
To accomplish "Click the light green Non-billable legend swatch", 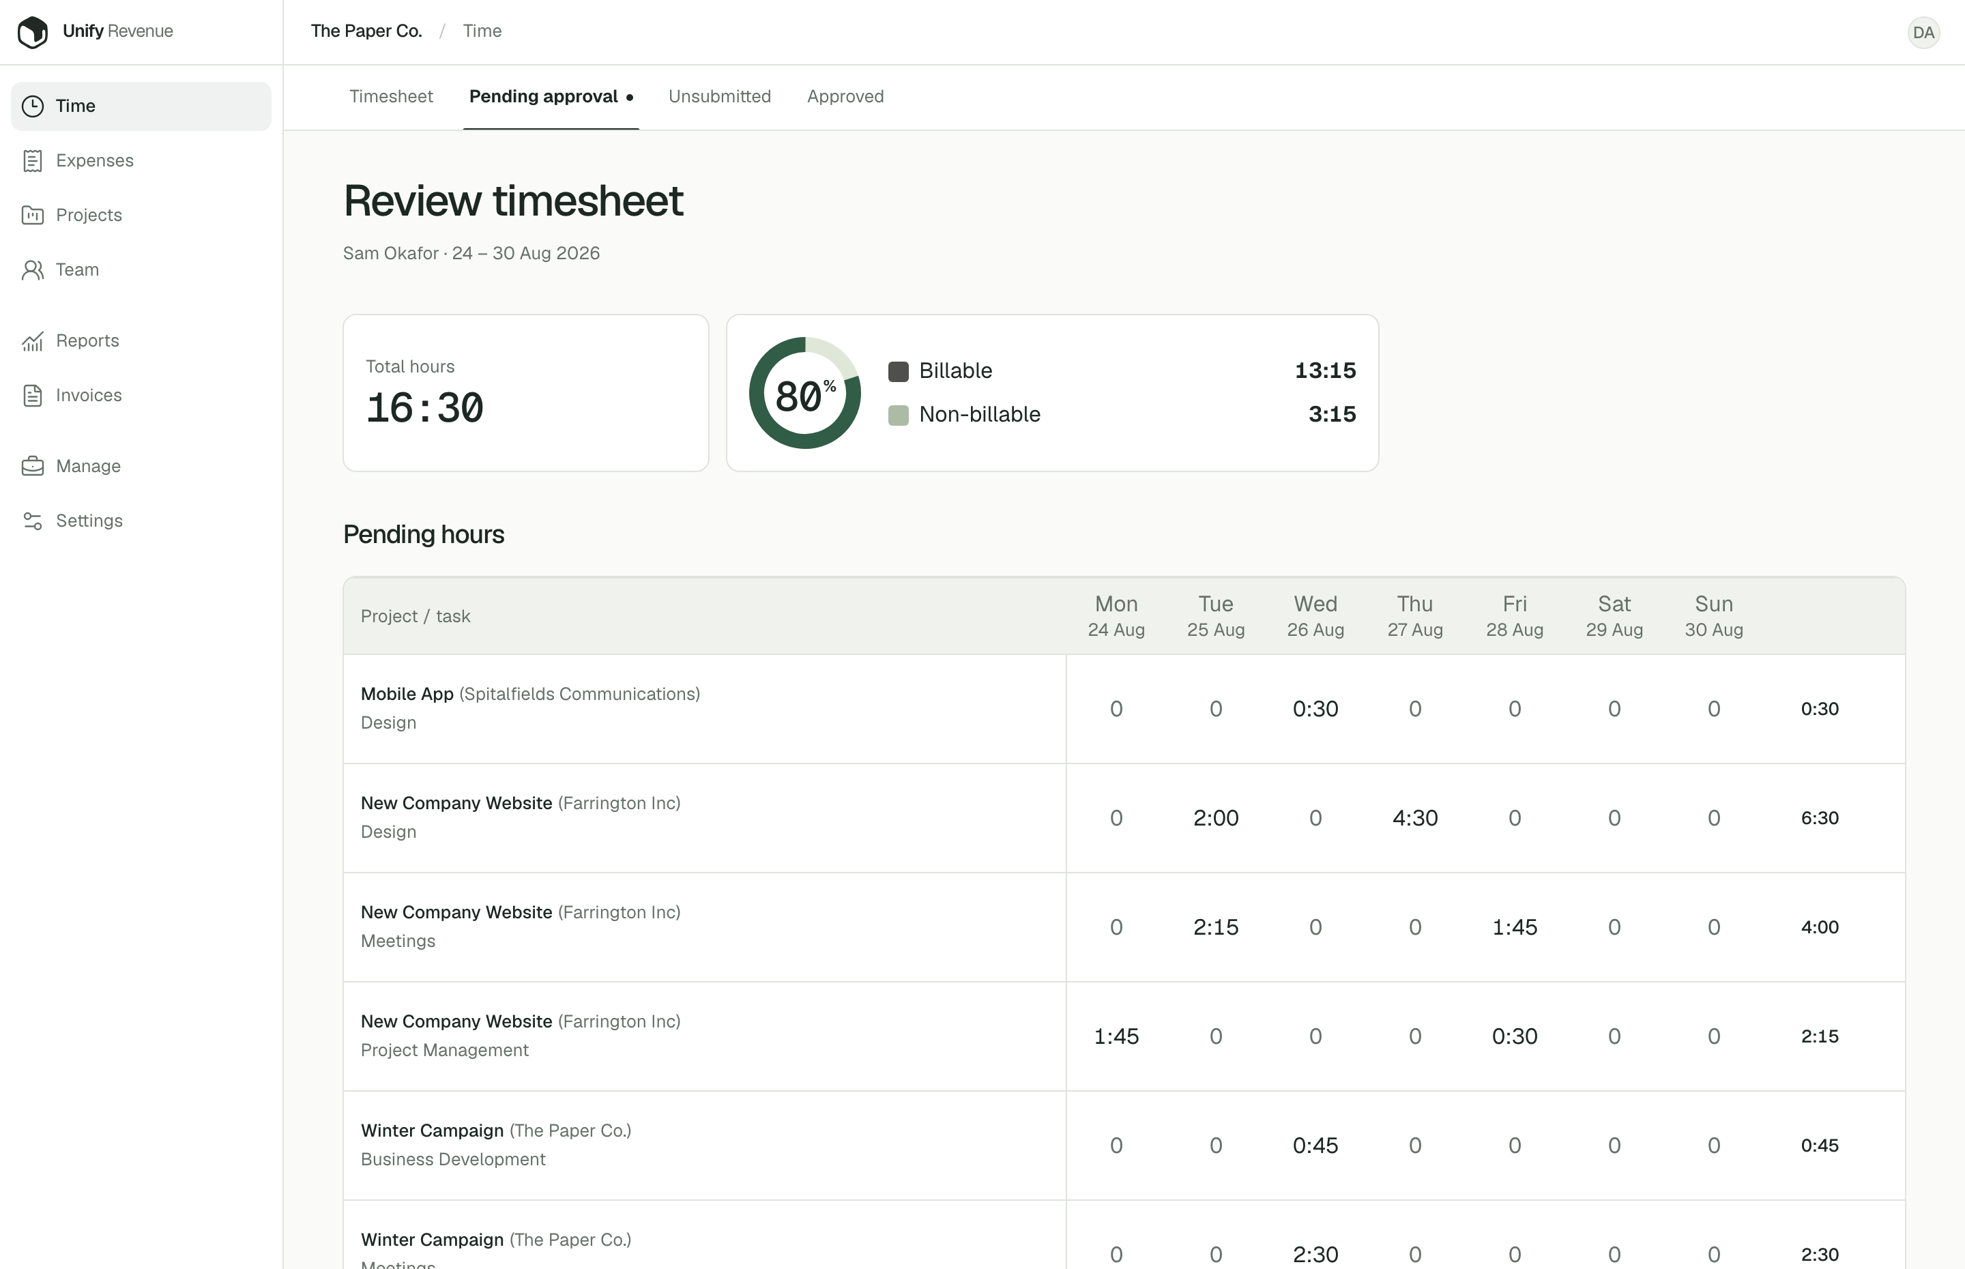I will pos(898,415).
